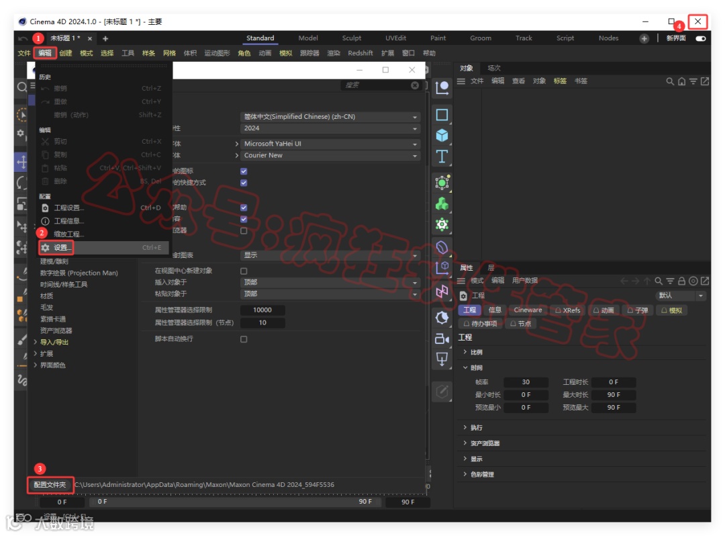This screenshot has width=725, height=536.
Task: Switch to the UVEdit layout tab
Action: [396, 38]
